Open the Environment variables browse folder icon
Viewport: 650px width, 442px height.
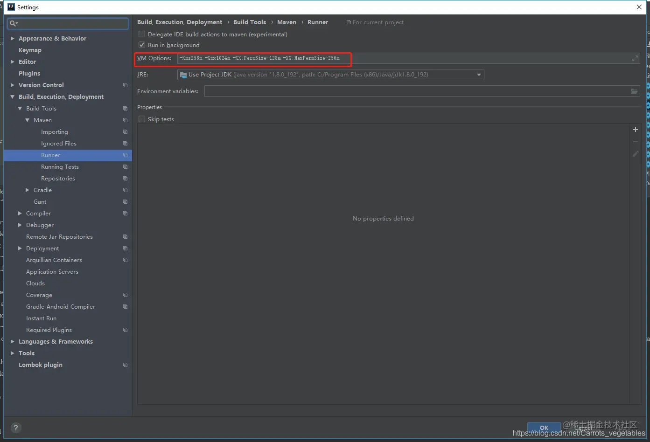(634, 91)
